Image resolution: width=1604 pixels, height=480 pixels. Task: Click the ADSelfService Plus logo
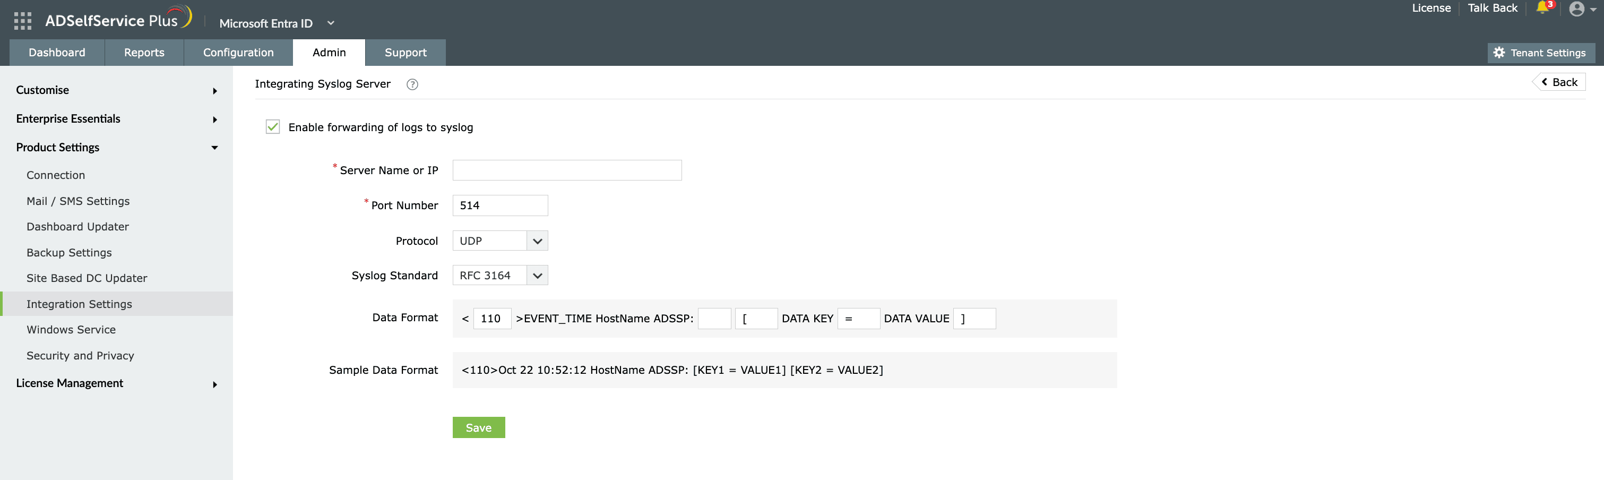[x=118, y=19]
